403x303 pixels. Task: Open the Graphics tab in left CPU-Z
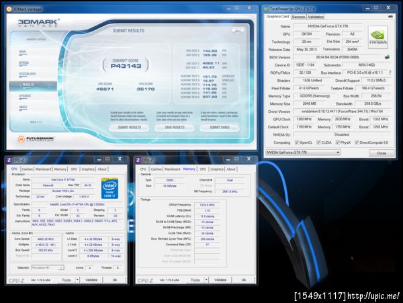pyautogui.click(x=87, y=169)
